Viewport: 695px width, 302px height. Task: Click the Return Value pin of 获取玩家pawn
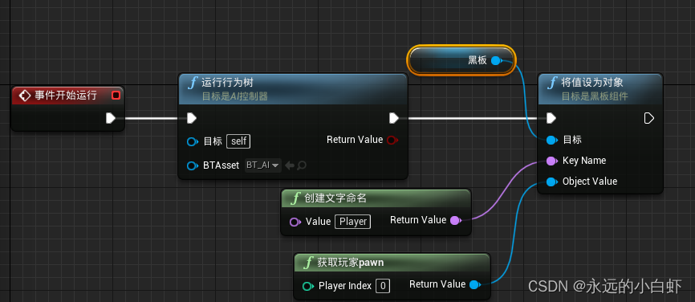475,284
